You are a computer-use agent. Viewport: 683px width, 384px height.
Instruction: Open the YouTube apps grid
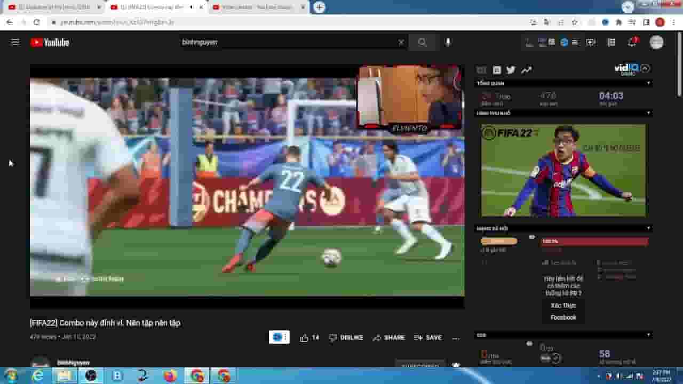(x=611, y=42)
